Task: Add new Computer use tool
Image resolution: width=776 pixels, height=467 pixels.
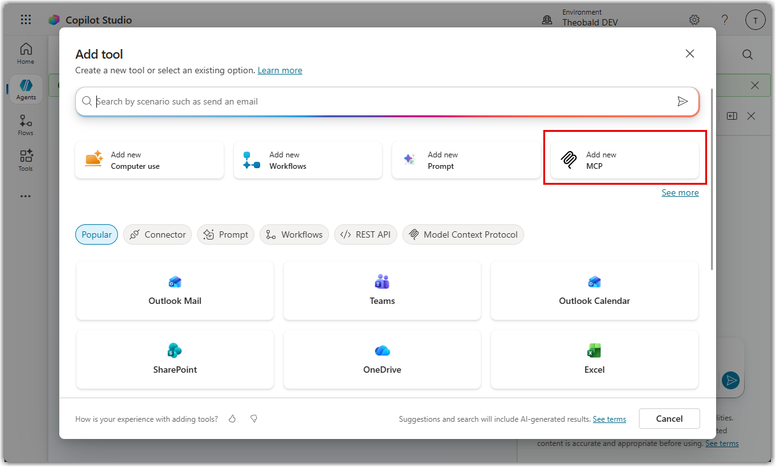Action: [x=150, y=160]
